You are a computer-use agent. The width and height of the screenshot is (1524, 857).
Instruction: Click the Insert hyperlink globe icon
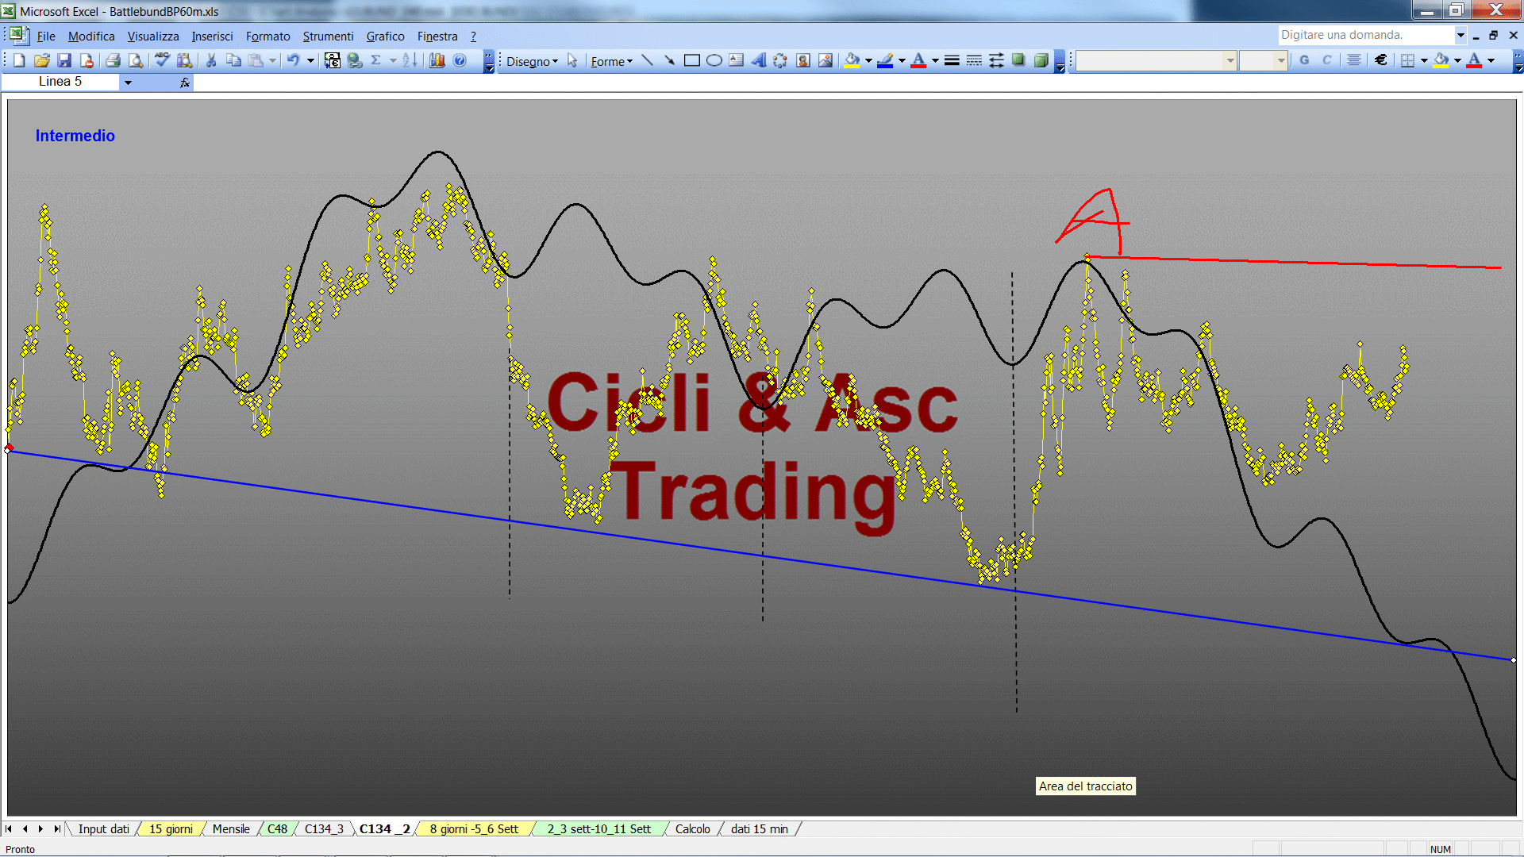click(355, 60)
